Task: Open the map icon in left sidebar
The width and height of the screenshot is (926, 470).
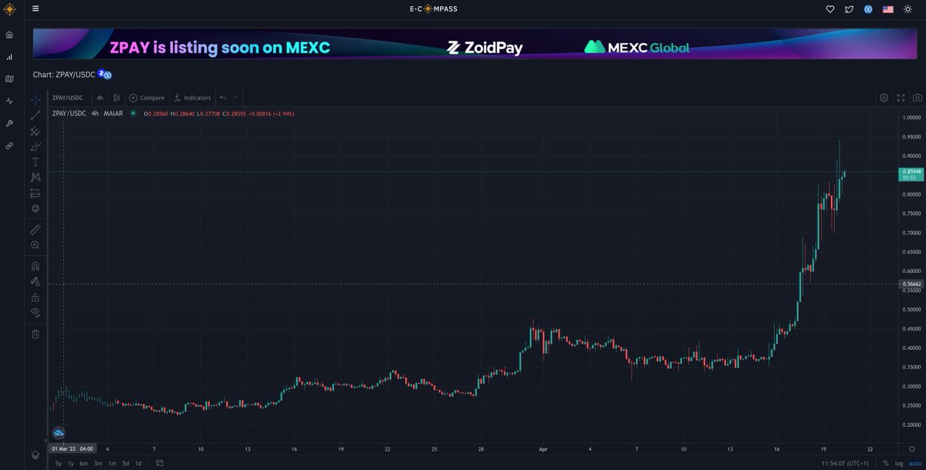Action: (9, 79)
